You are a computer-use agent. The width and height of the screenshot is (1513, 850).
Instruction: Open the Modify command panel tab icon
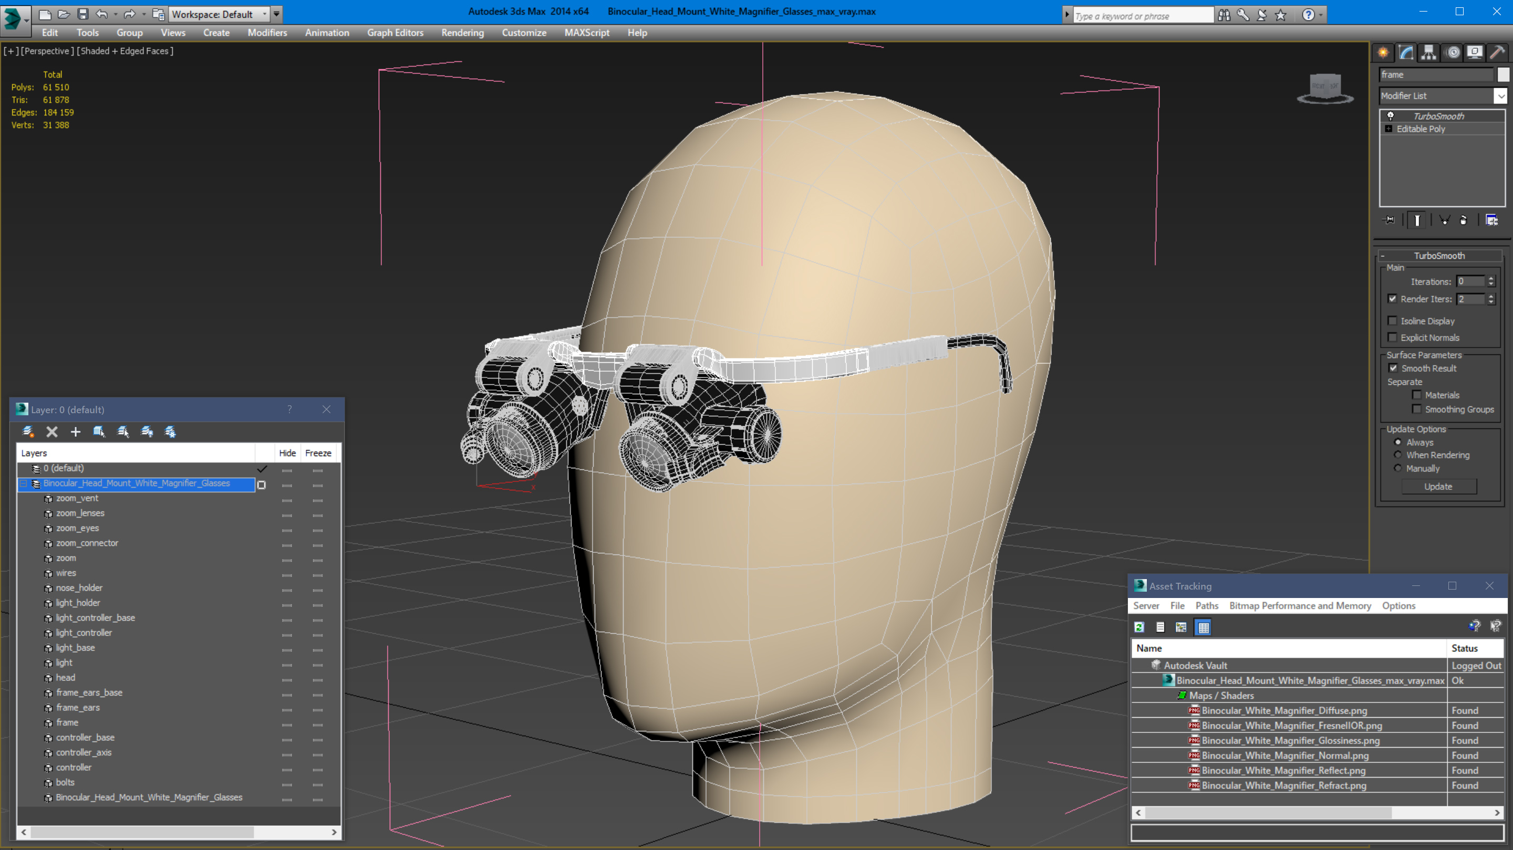pos(1405,53)
